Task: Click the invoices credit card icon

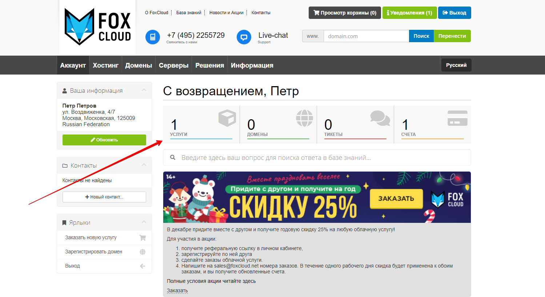Action: [457, 119]
